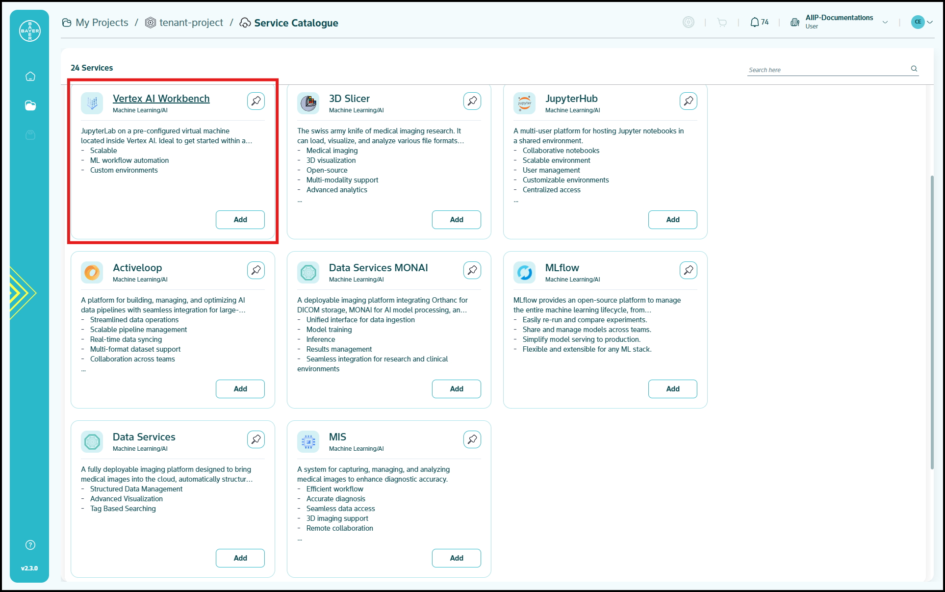
Task: Pin the Vertex AI Workbench service
Action: click(256, 101)
